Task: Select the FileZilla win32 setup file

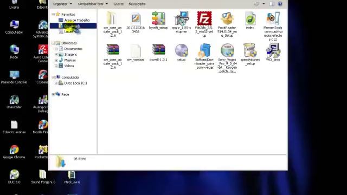Action: pyautogui.click(x=204, y=18)
